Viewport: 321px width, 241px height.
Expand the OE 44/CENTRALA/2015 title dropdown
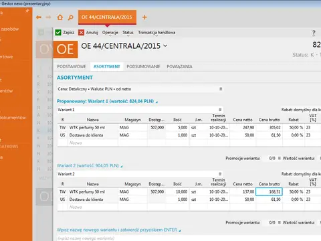[x=165, y=46]
